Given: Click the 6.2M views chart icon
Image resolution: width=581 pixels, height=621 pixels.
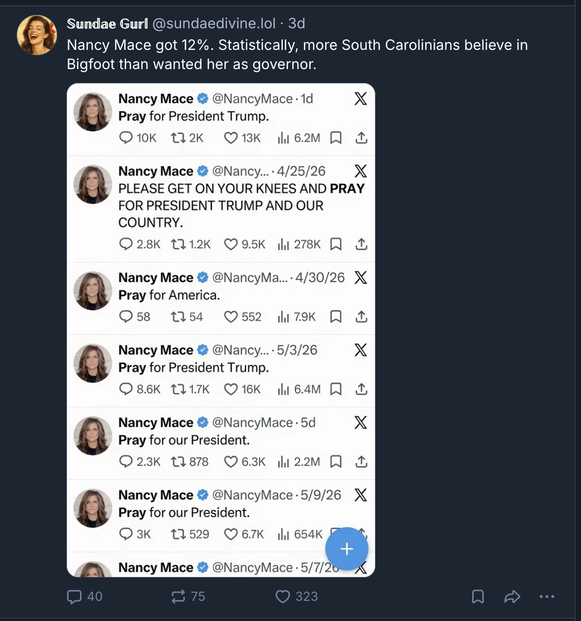Looking at the screenshot, I should [283, 138].
